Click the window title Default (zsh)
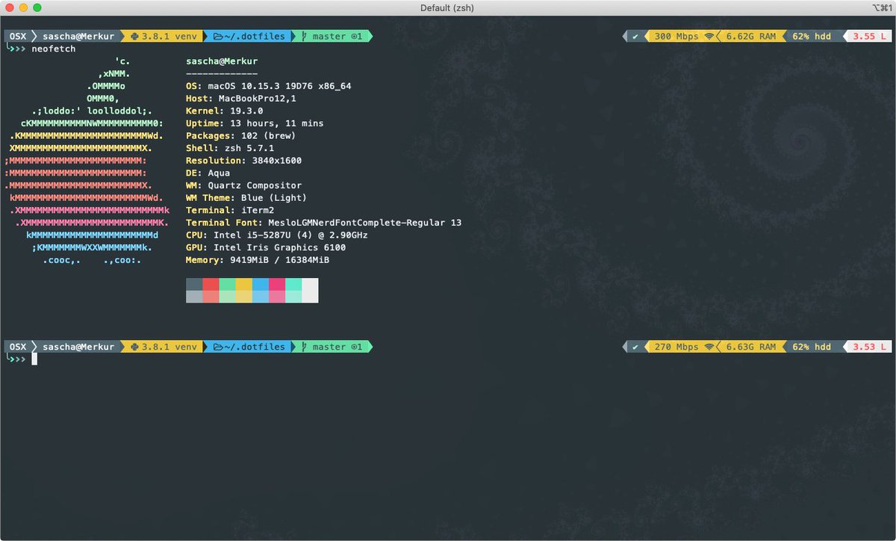This screenshot has width=896, height=541. [x=447, y=7]
